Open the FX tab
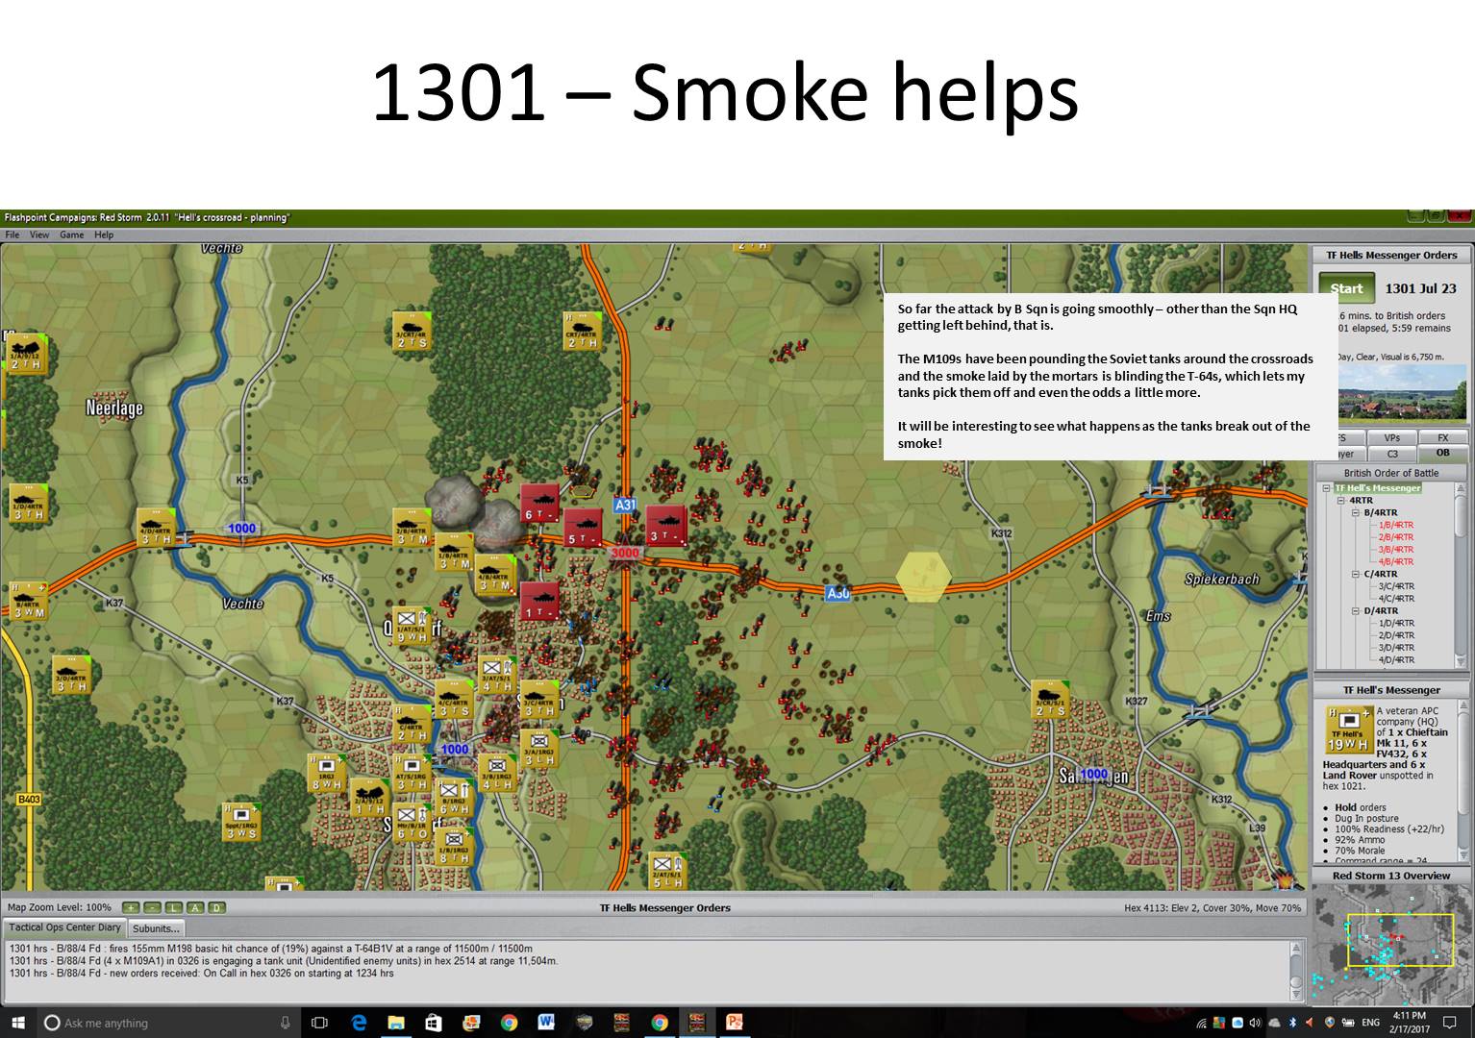 1443,438
